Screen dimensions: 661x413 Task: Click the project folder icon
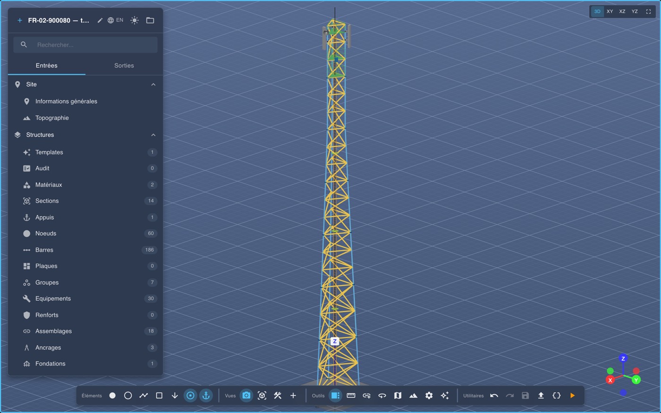click(x=150, y=20)
